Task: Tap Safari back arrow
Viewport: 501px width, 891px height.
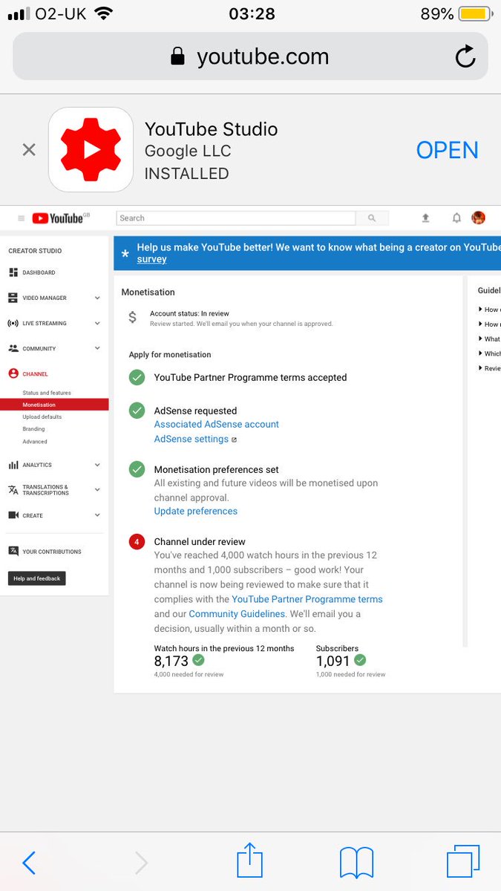Action: pyautogui.click(x=28, y=863)
